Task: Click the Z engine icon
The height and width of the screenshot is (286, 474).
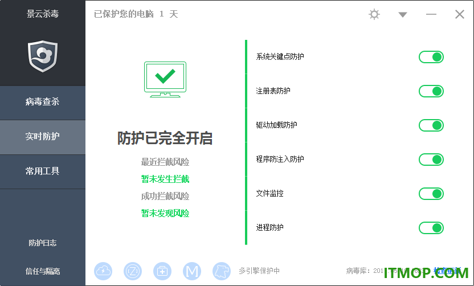Action: (133, 271)
